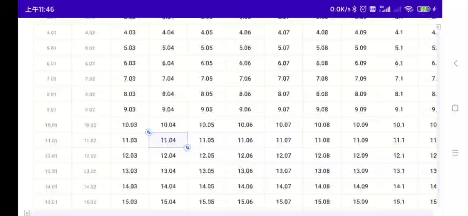Select cell 12.06
This screenshot has height=216, width=468.
pyautogui.click(x=245, y=155)
